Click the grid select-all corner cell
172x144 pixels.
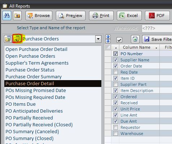coord(108,47)
